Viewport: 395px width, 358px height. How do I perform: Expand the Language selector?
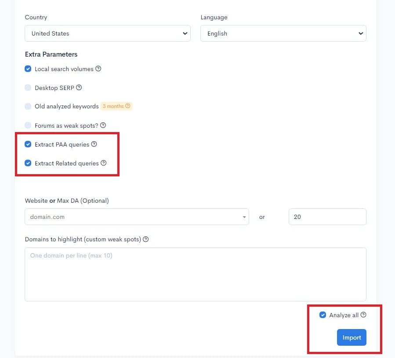click(x=283, y=33)
